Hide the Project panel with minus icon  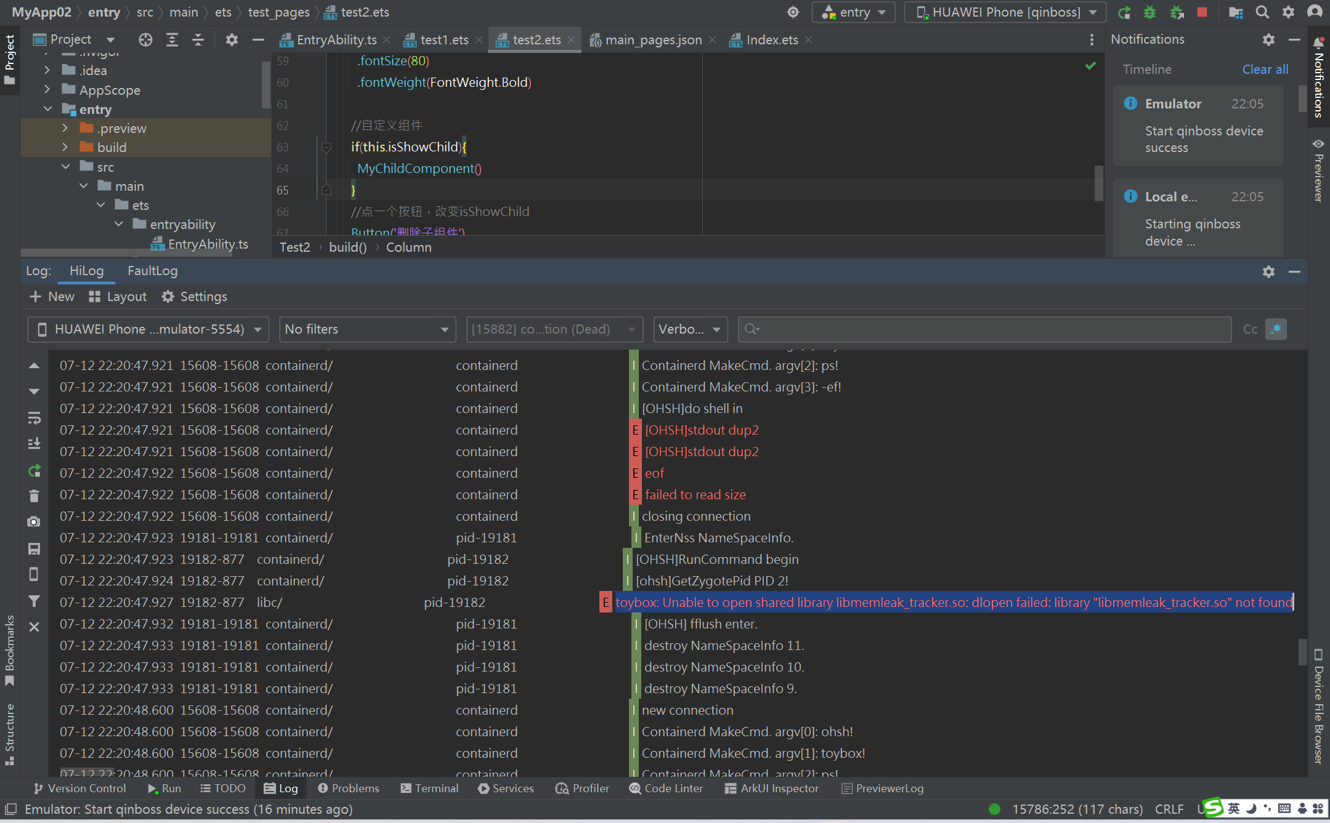(x=258, y=40)
